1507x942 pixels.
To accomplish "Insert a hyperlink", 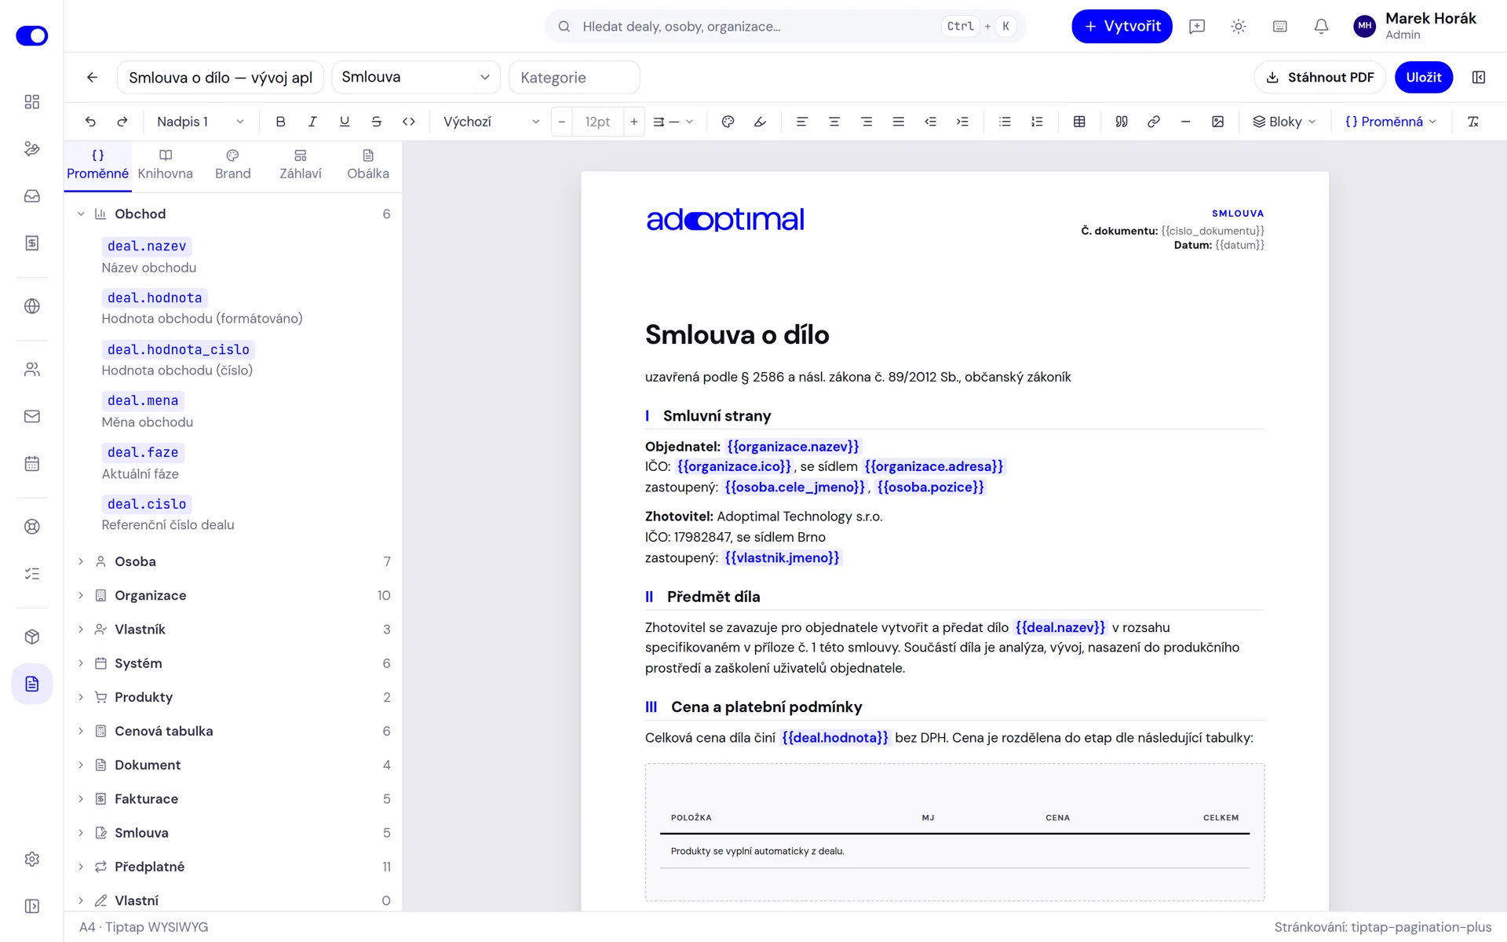I will pyautogui.click(x=1154, y=122).
